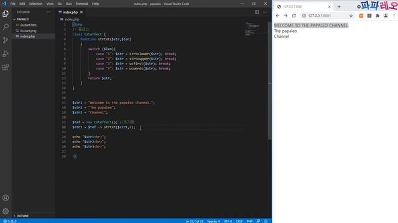Click Ln 22, Col 33 in status bar
The height and width of the screenshot is (223, 398).
point(194,221)
